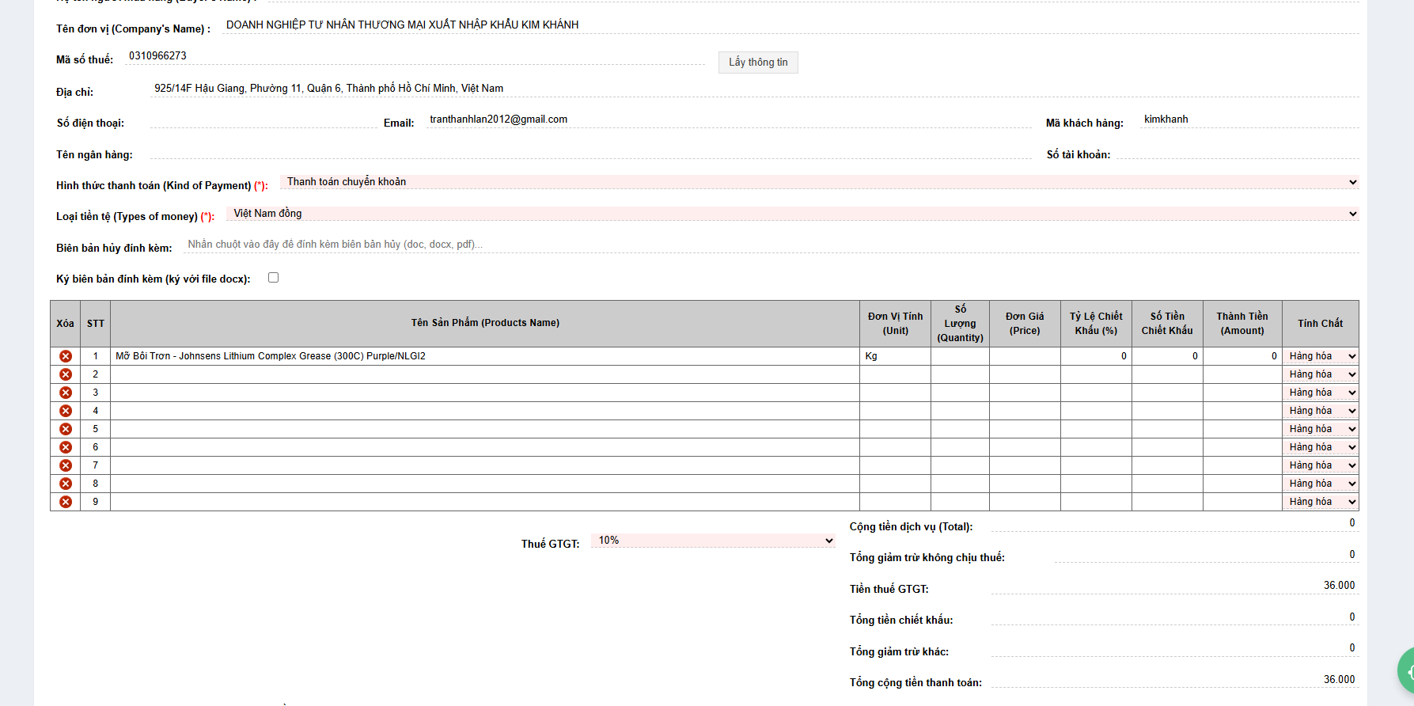The width and height of the screenshot is (1414, 706).
Task: Open Tính Chất dropdown for row 7
Action: click(x=1321, y=465)
